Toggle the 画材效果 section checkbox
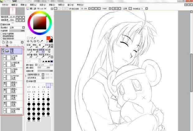 (2, 25)
